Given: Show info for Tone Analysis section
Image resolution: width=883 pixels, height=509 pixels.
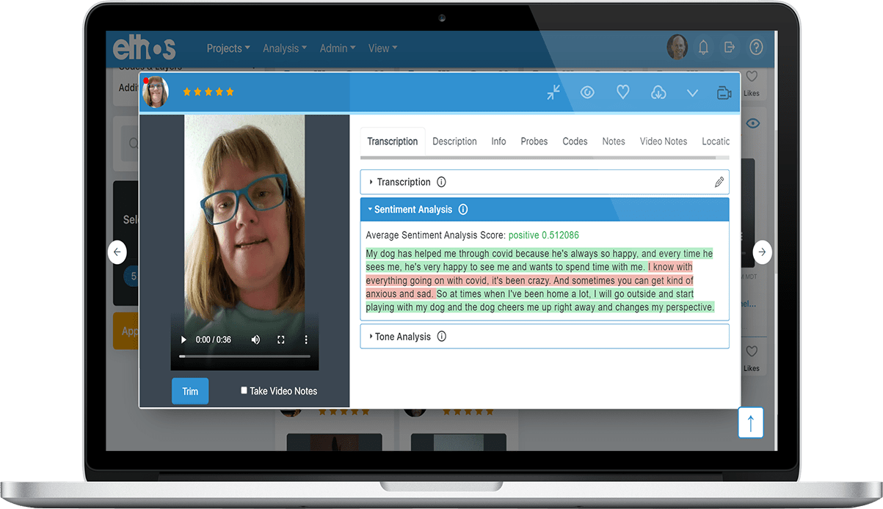Looking at the screenshot, I should [x=442, y=337].
